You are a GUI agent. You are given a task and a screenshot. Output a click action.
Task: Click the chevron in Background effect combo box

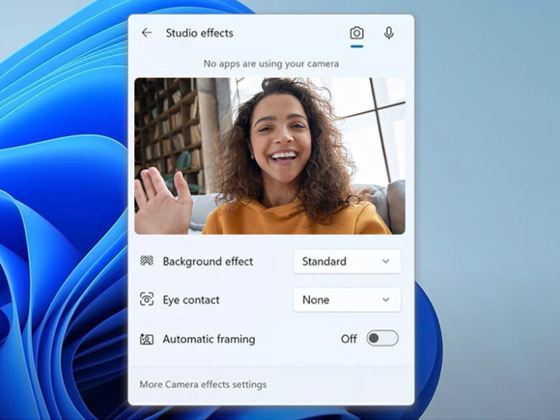386,261
